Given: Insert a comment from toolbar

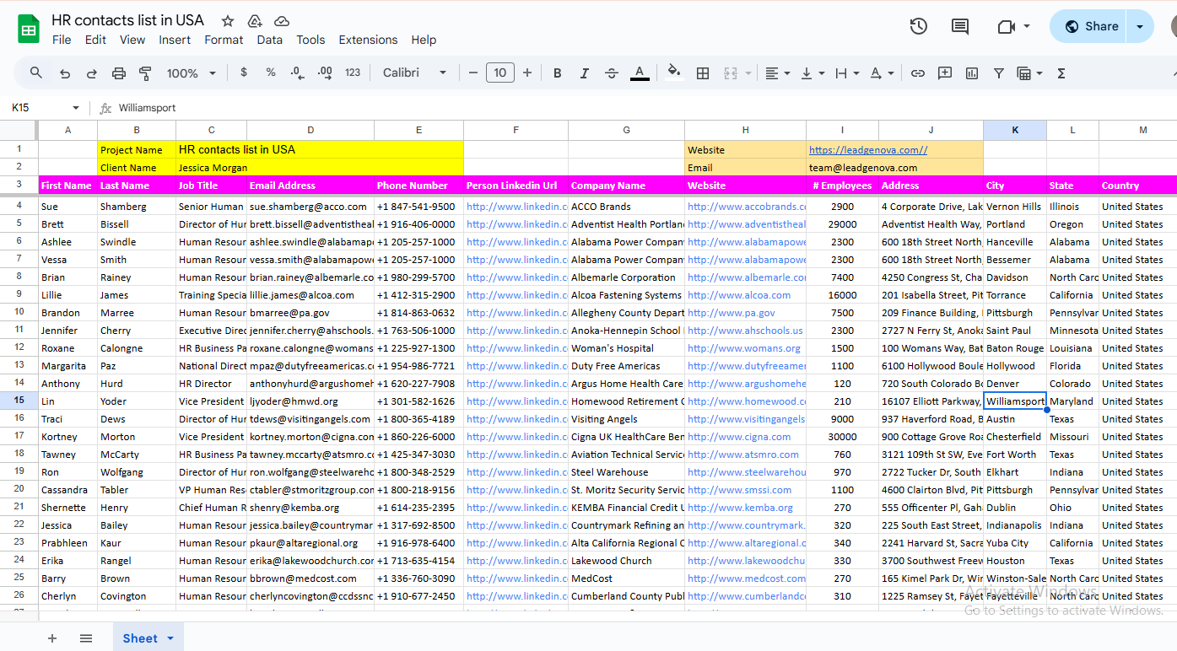Looking at the screenshot, I should pyautogui.click(x=945, y=73).
